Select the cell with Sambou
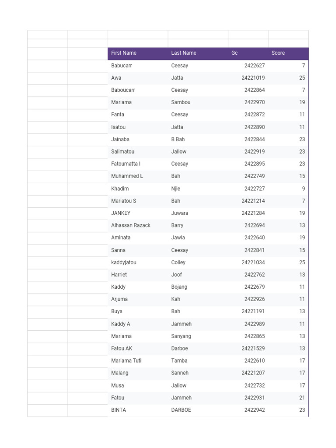Screen dimensions: 336x448 198,102
